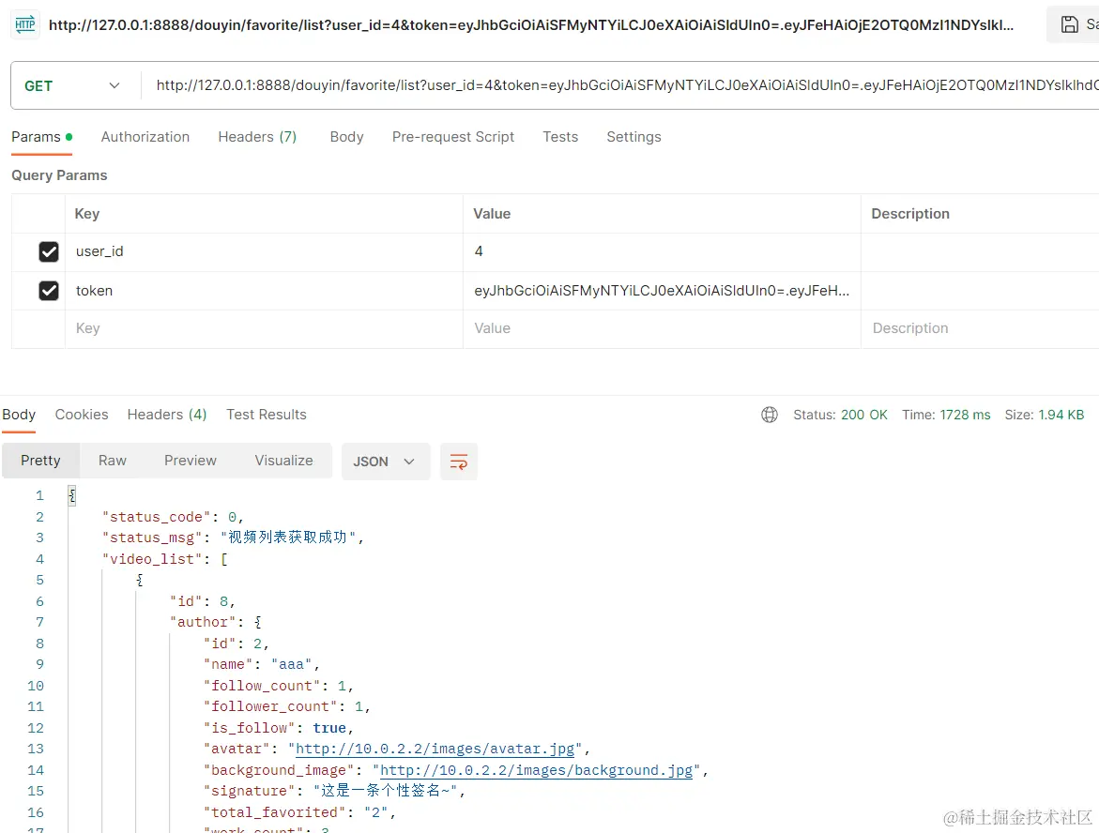The height and width of the screenshot is (833, 1099).
Task: Click the Query Params heading
Action: (59, 175)
